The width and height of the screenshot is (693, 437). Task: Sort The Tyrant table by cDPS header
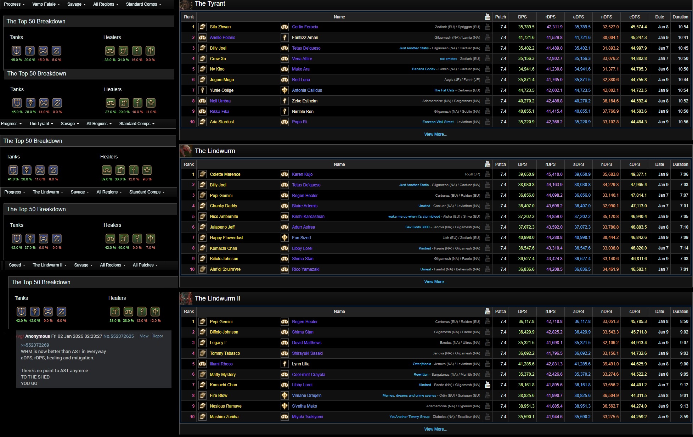coord(635,17)
